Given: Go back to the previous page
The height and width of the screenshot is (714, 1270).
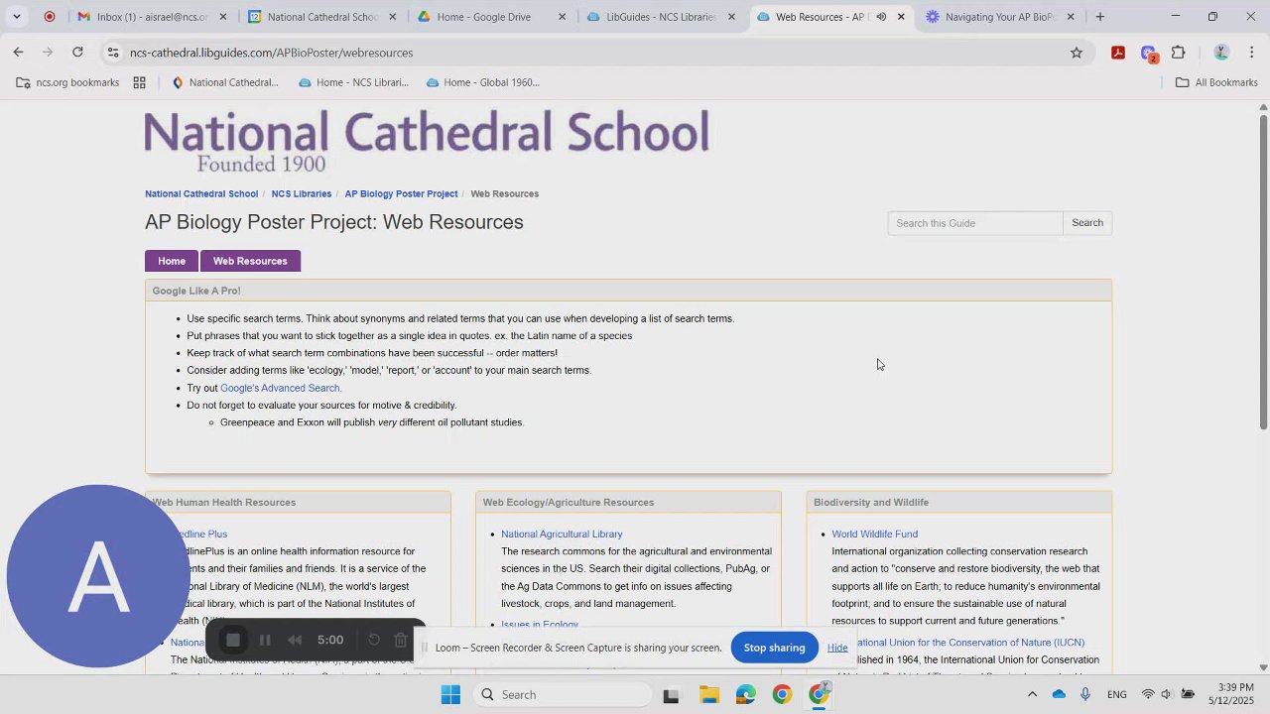Looking at the screenshot, I should [18, 53].
